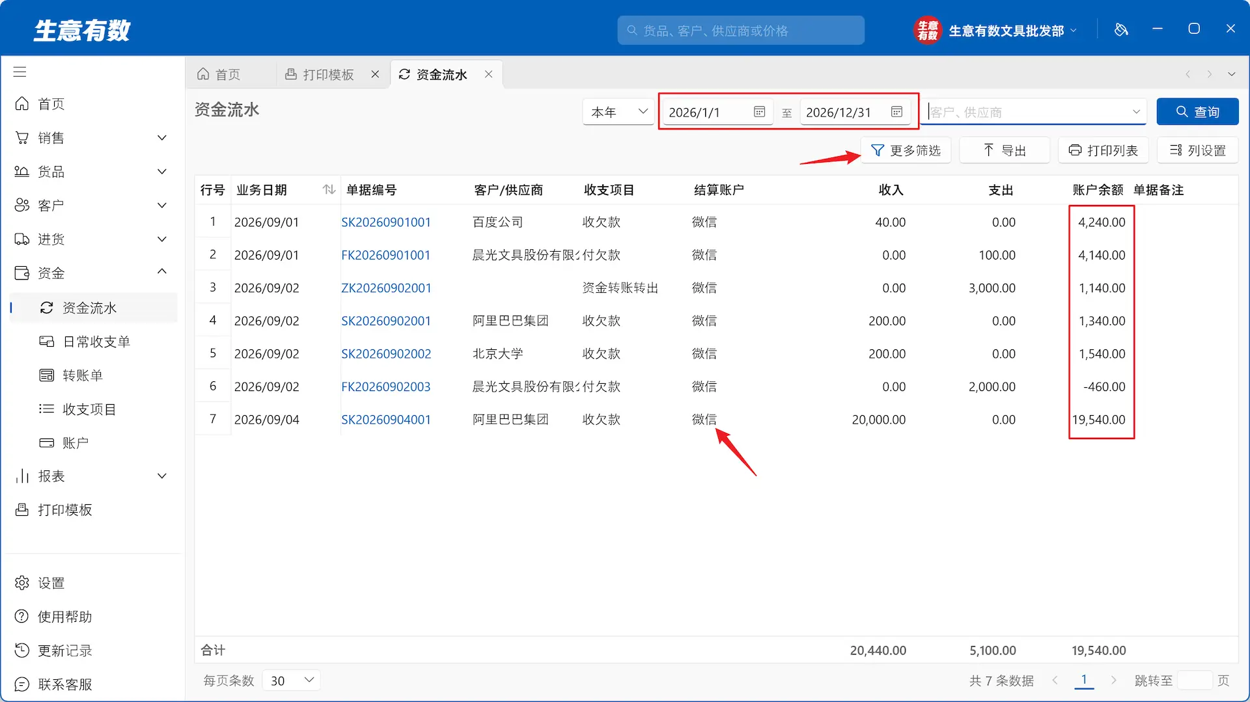Screen dimensions: 1250x702
Task: Click the 打印列表 button
Action: (1104, 150)
